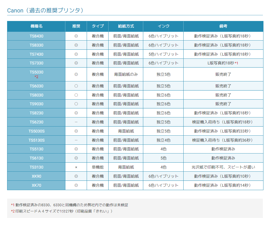Click the red *2 marker under TS5030
This screenshot has width=270, height=227.
pos(36,77)
